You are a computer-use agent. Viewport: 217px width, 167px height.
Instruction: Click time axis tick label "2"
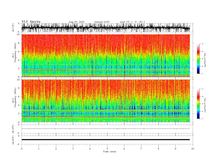pyautogui.click(x=56, y=149)
